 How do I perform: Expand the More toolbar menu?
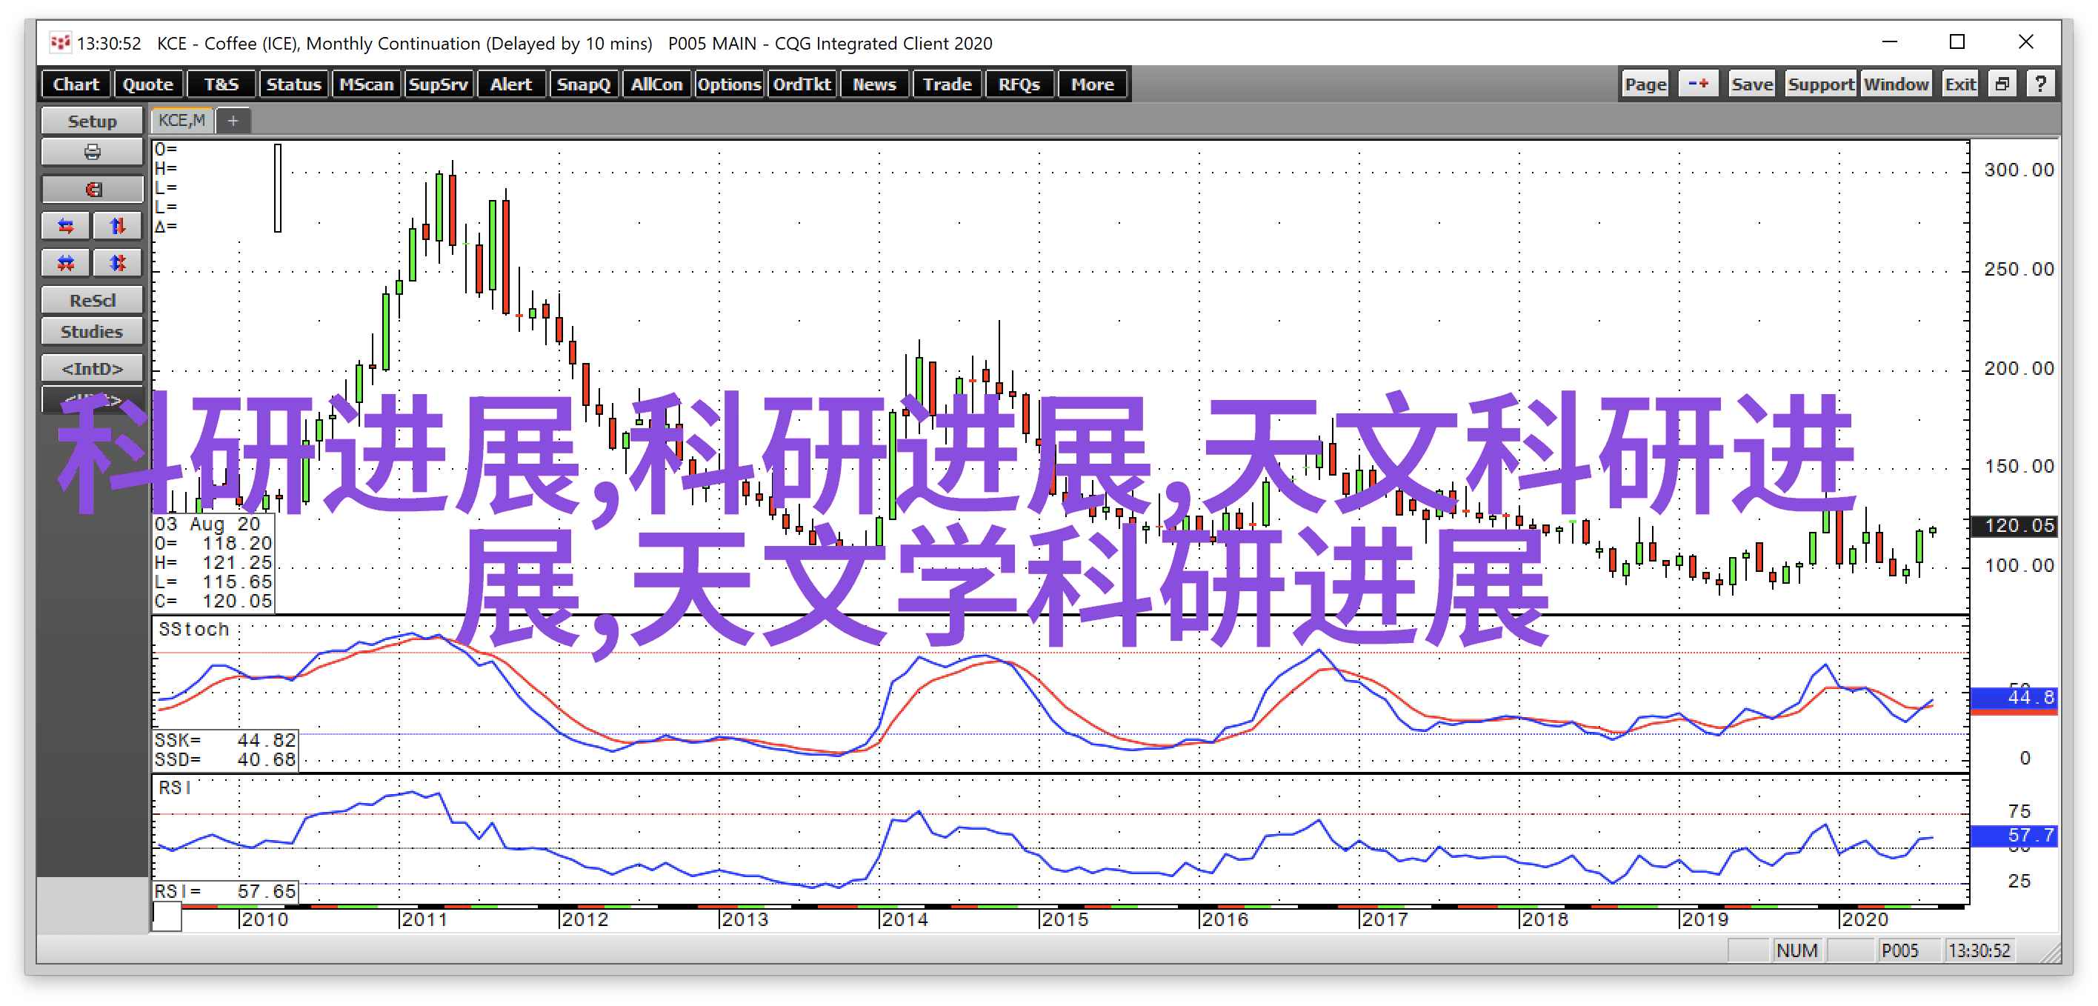[1091, 84]
